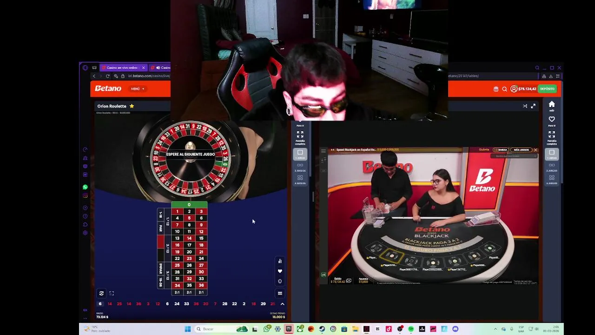Open account balance $78.124,42

click(523, 89)
